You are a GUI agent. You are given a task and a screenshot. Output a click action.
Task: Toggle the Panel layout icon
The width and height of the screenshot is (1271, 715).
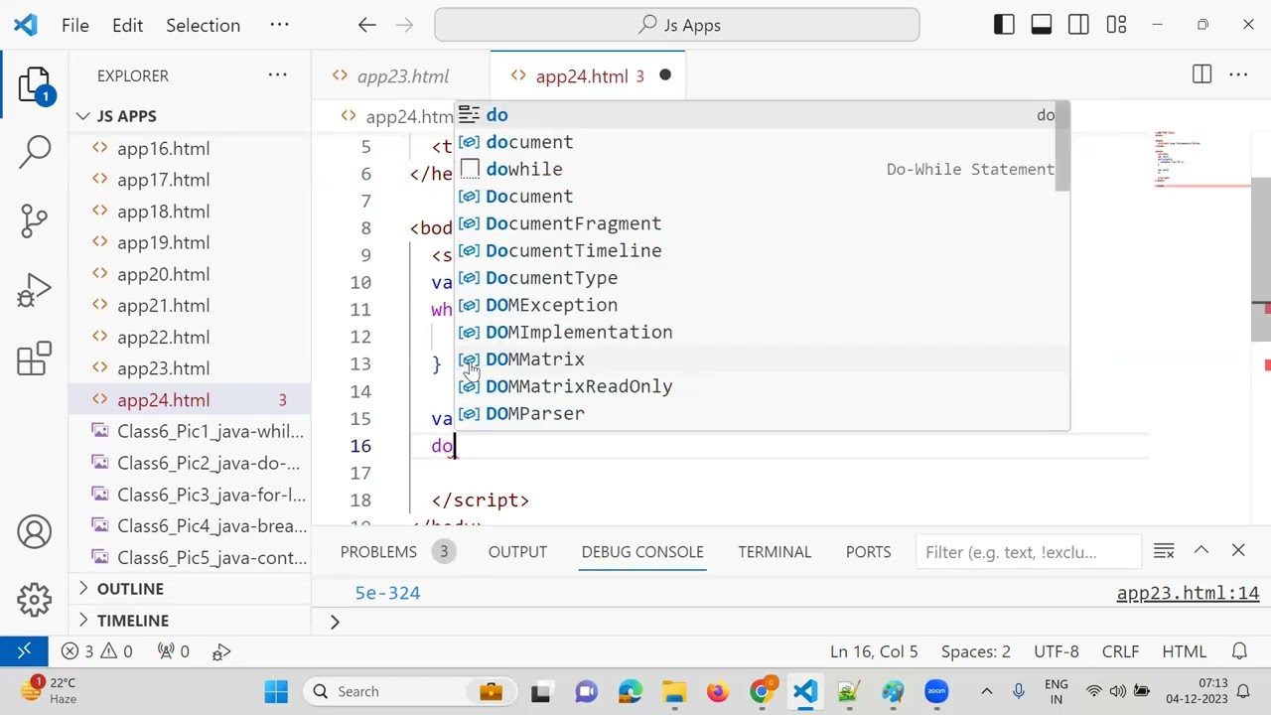coord(1042,25)
